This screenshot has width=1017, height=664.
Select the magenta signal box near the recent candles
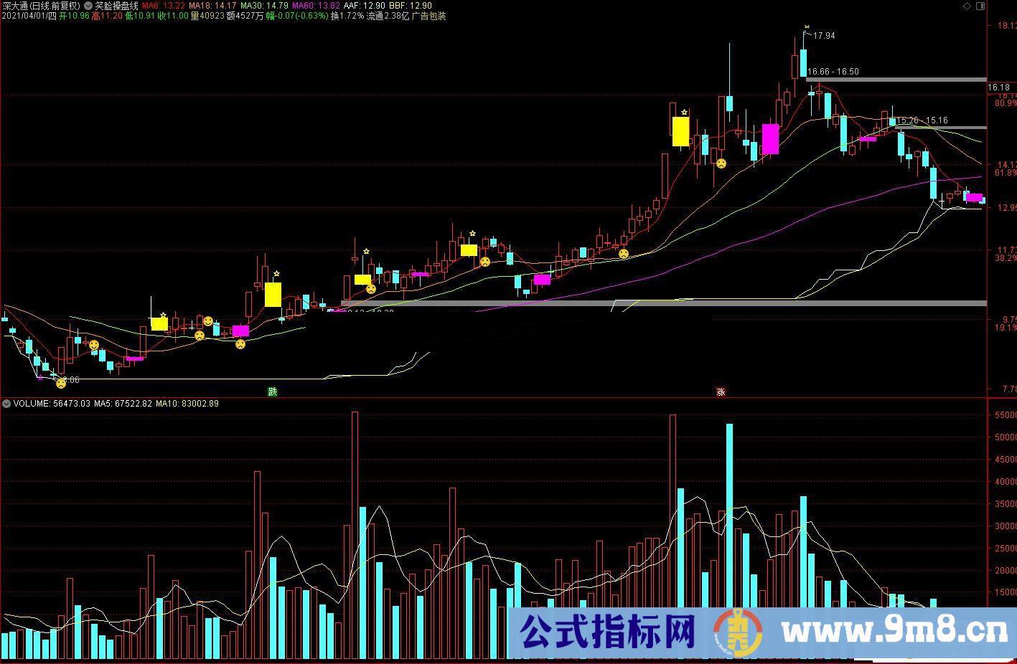coord(975,198)
